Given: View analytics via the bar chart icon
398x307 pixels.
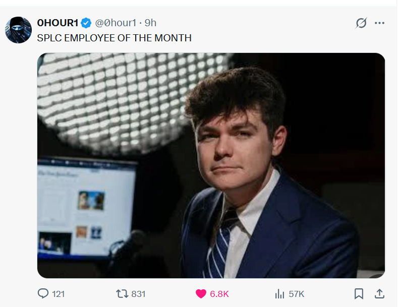Looking at the screenshot, I should (x=280, y=294).
